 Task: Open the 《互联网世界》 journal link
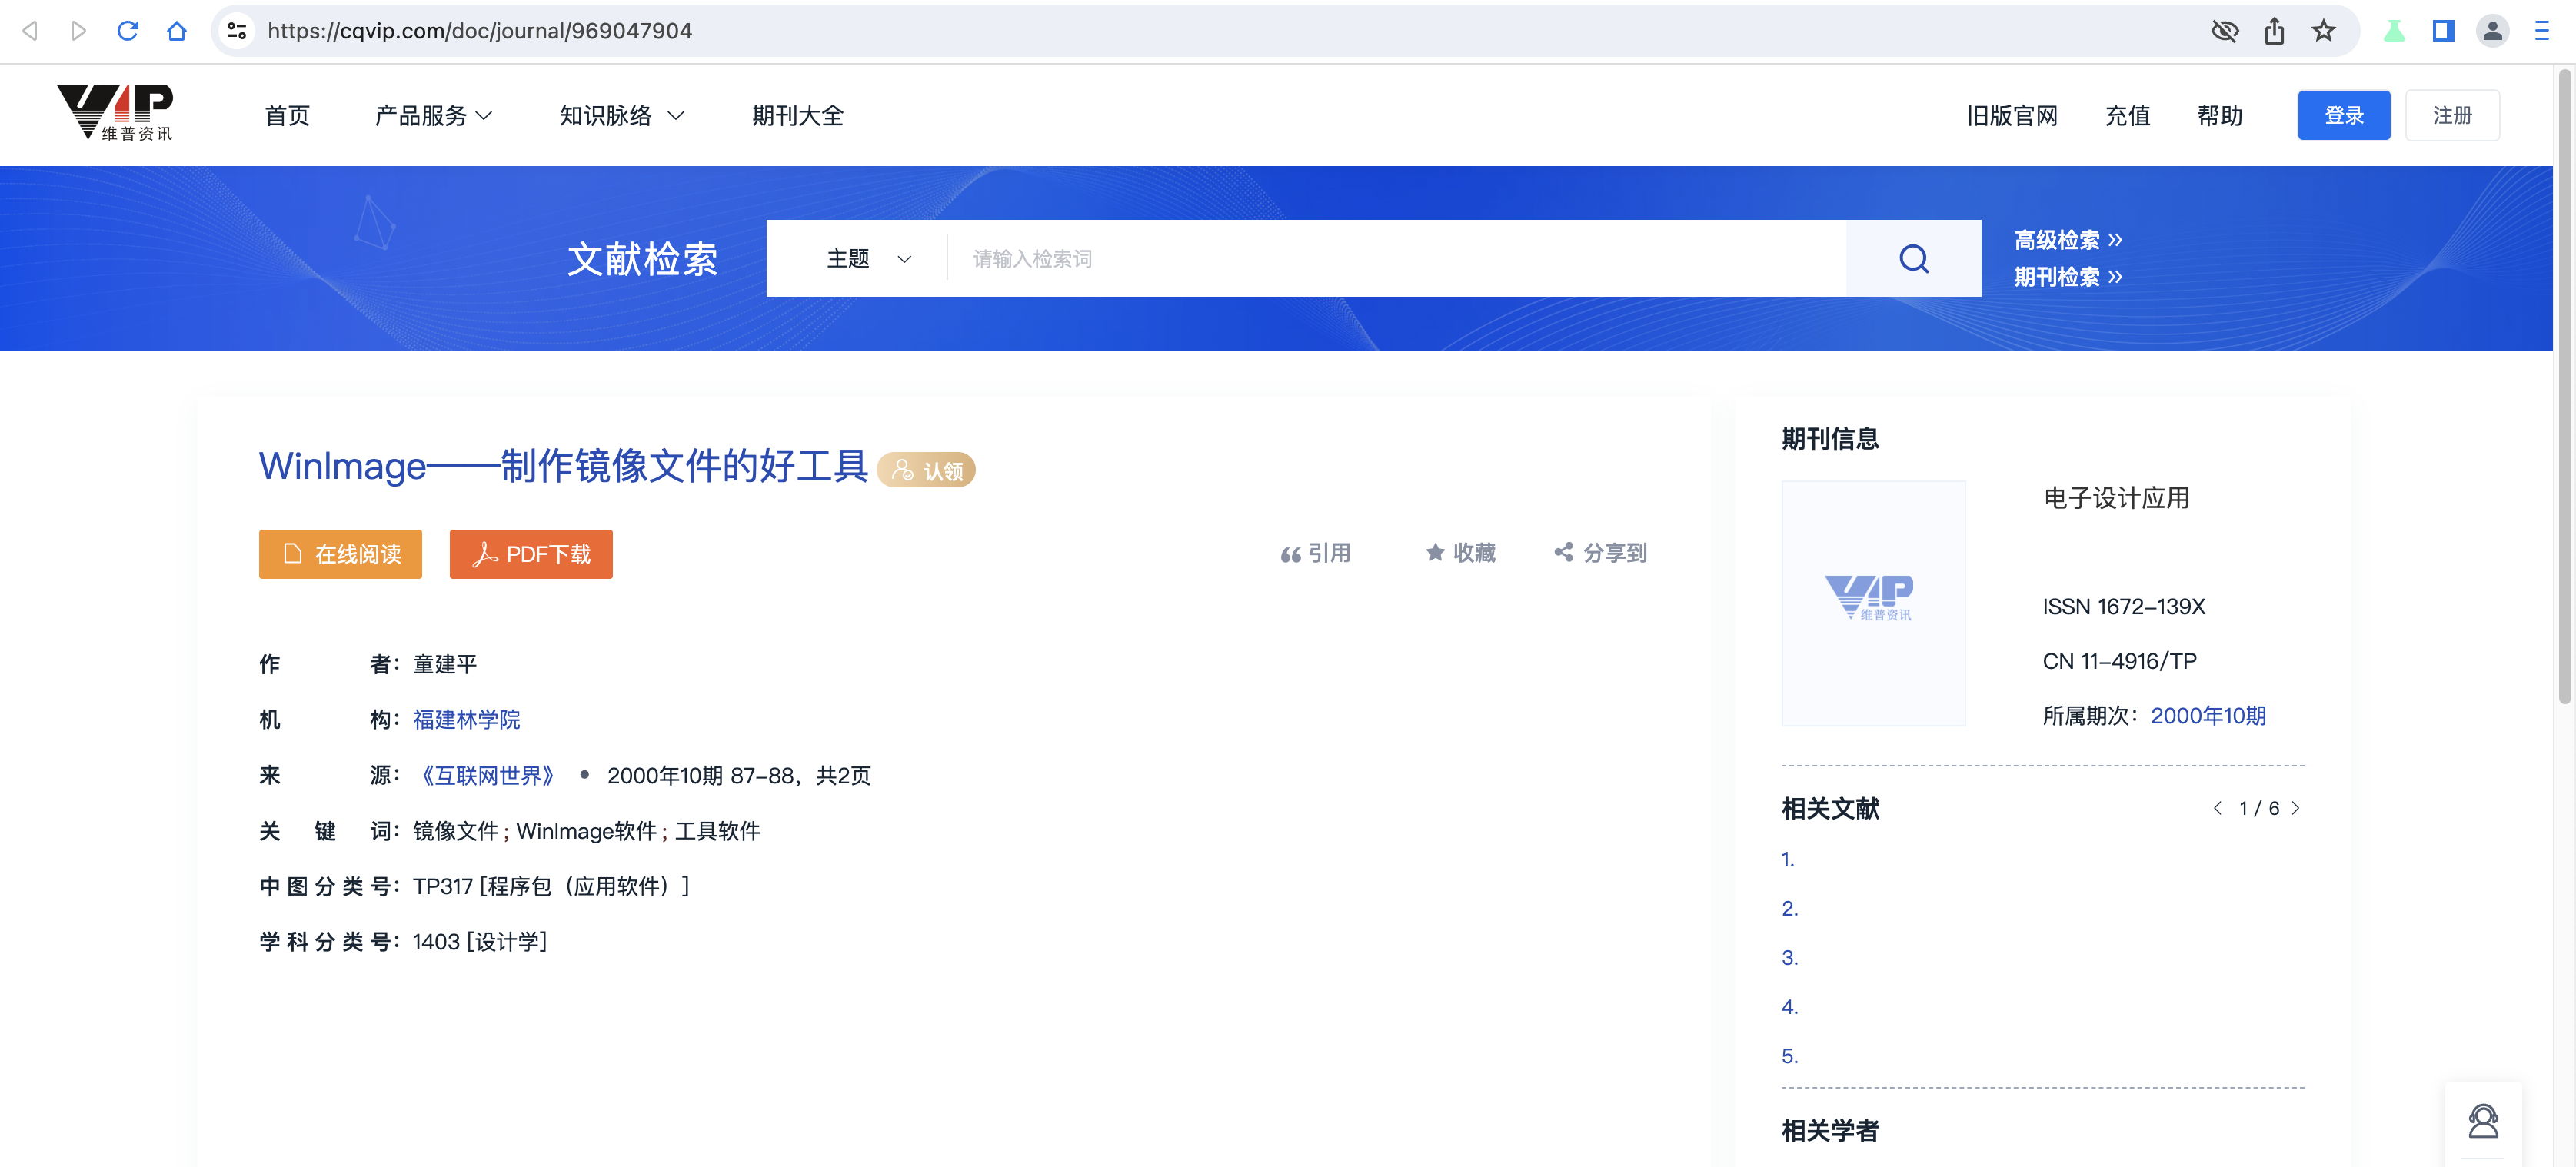pos(487,775)
